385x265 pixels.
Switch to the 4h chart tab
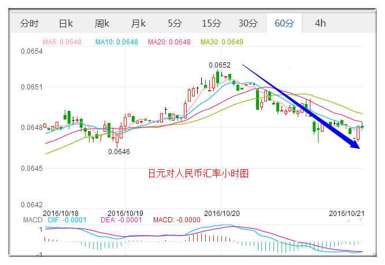point(320,24)
